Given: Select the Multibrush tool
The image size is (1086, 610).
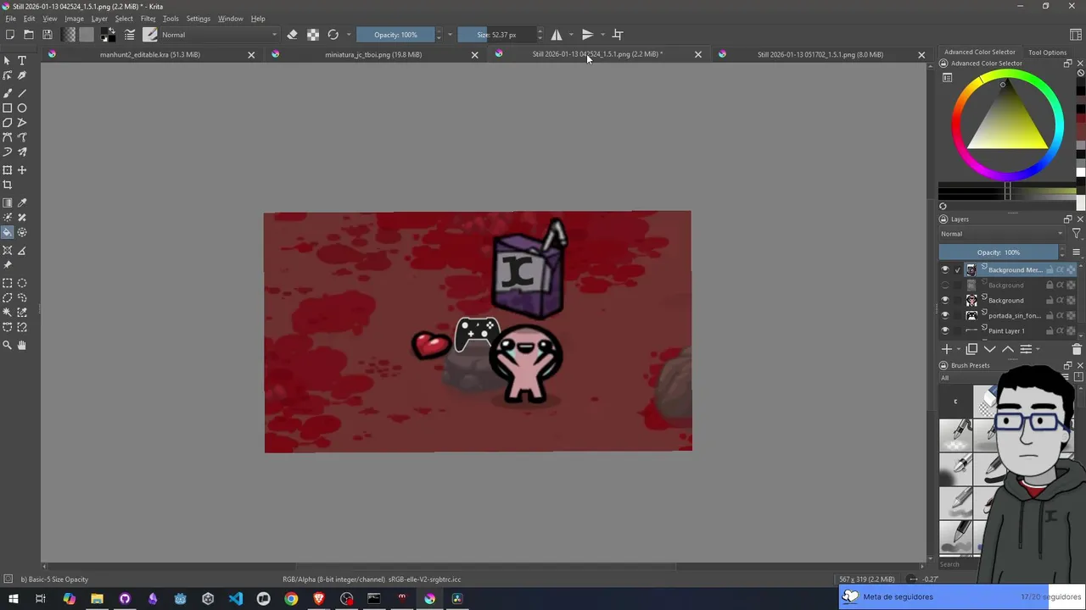Looking at the screenshot, I should click(x=22, y=152).
